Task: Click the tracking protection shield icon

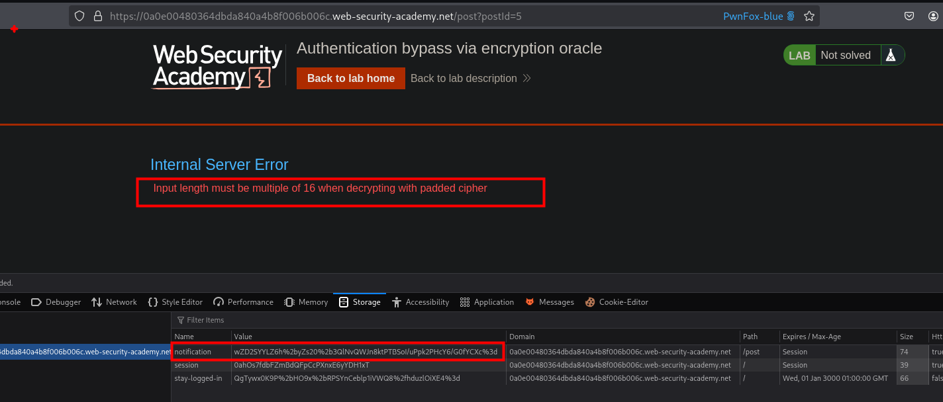Action: tap(80, 16)
